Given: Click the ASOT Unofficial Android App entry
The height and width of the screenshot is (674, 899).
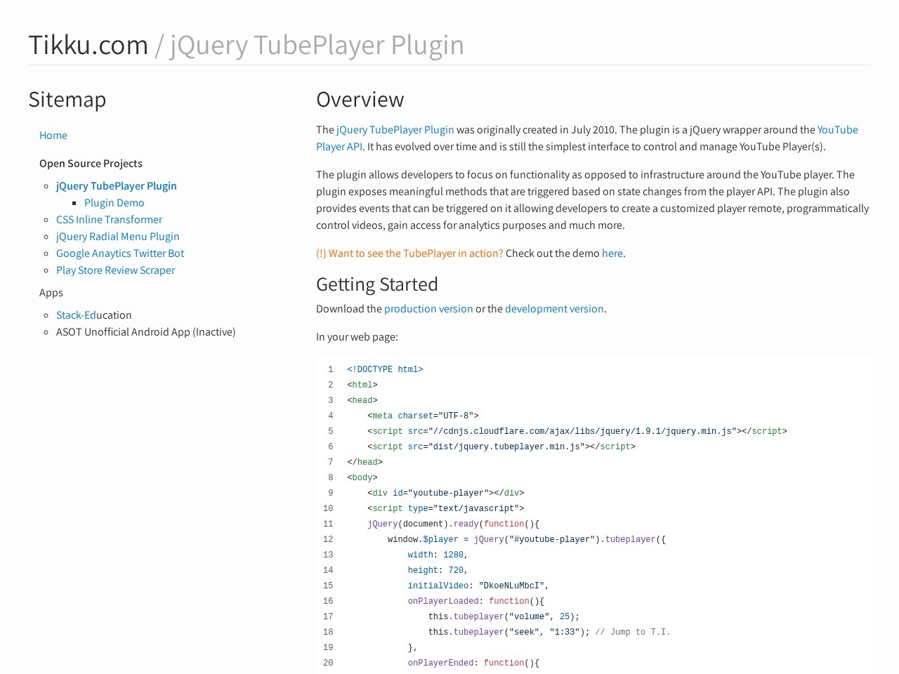Looking at the screenshot, I should [x=145, y=331].
